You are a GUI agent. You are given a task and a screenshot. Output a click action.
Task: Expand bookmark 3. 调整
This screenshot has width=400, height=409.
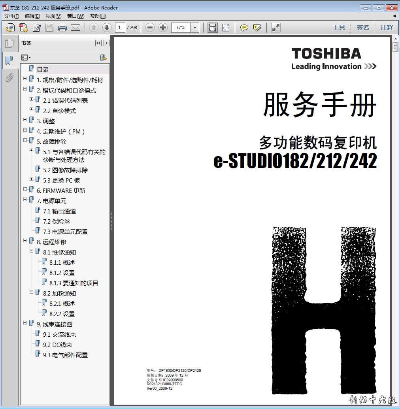coord(25,120)
